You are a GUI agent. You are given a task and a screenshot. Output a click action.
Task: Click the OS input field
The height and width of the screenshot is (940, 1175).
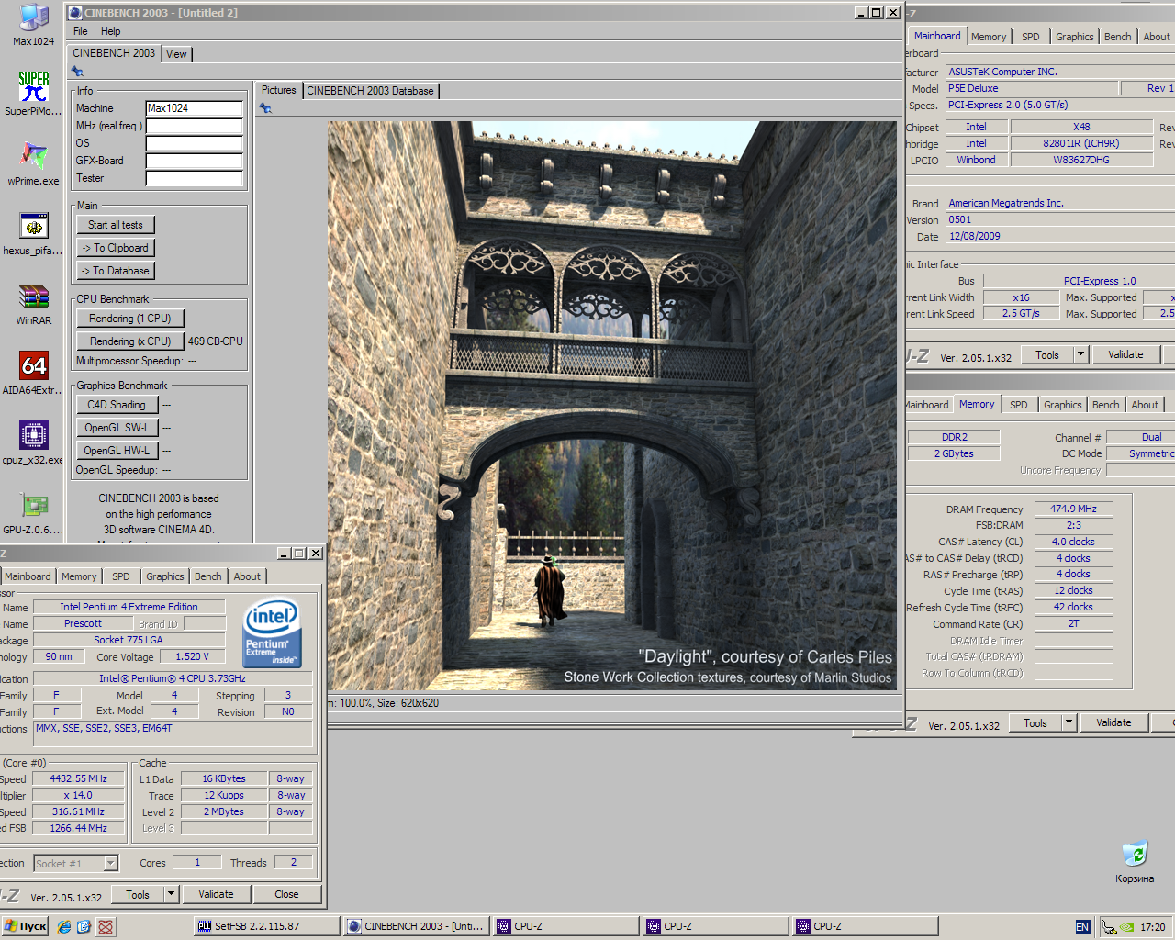[194, 143]
